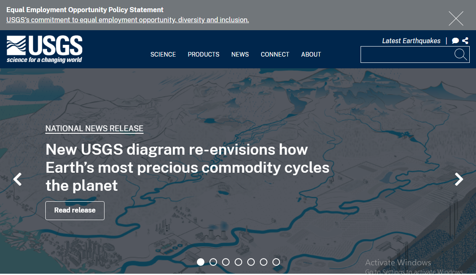Click inside the search input field
The width and height of the screenshot is (476, 275).
tap(405, 55)
